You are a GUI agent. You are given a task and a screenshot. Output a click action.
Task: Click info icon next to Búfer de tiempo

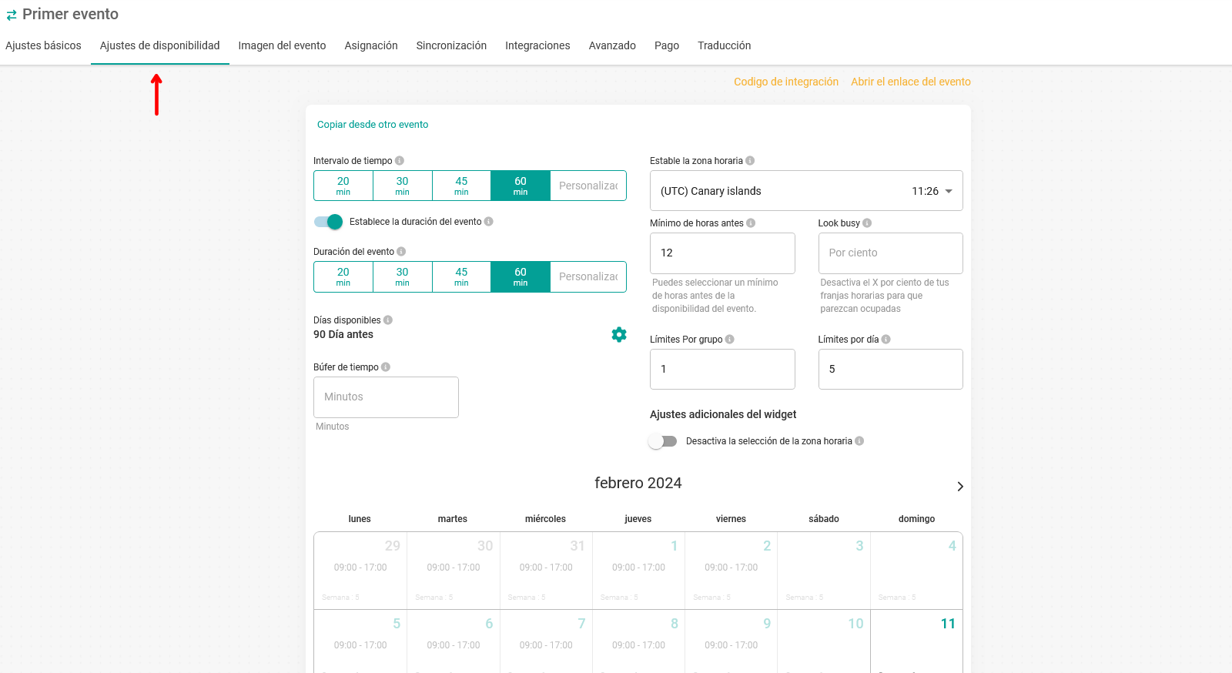coord(386,367)
